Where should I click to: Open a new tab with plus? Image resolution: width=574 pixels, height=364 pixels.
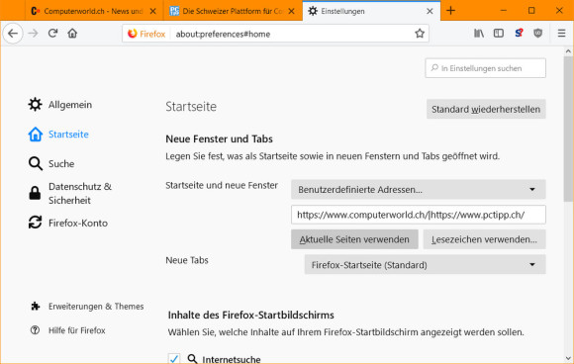(451, 11)
